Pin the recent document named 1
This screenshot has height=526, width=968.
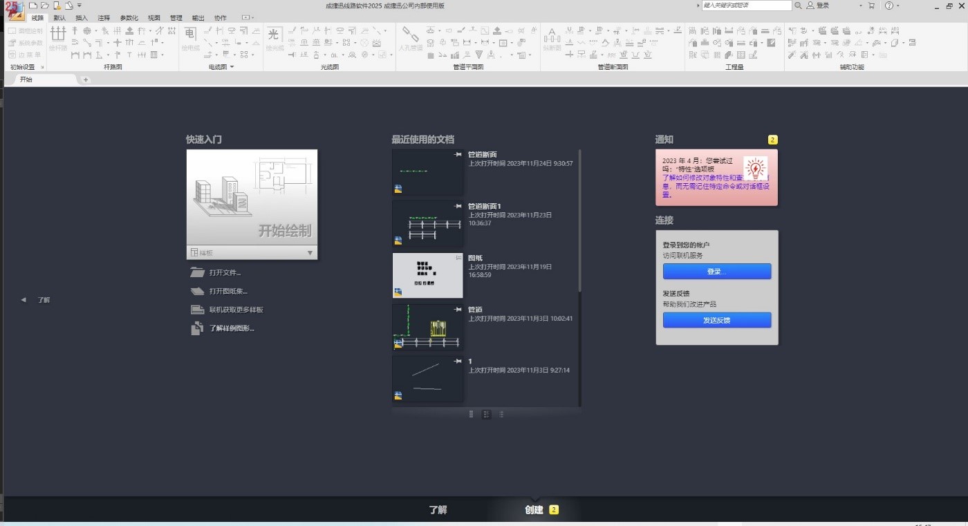(457, 361)
